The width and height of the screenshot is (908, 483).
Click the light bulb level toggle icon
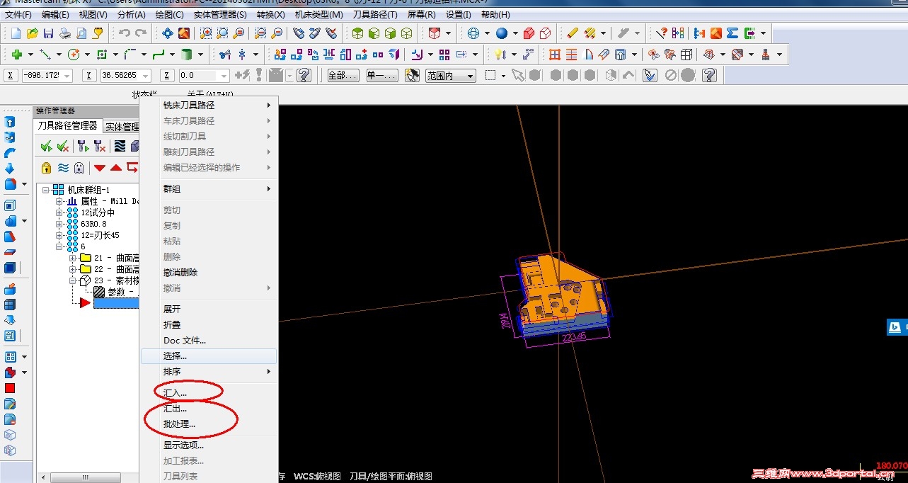tap(500, 54)
